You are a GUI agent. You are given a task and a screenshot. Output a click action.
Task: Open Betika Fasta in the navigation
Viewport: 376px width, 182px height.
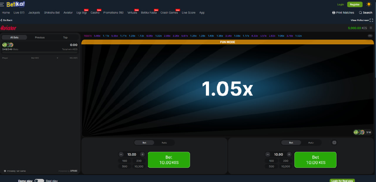click(x=149, y=13)
